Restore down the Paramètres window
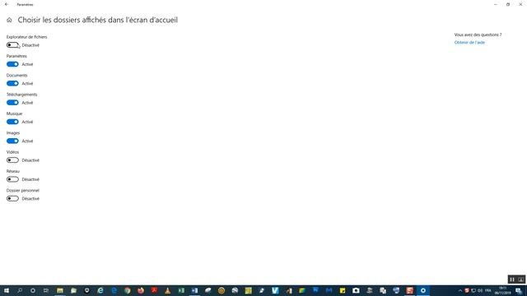Screen dimensions: 527x296 (508, 4)
